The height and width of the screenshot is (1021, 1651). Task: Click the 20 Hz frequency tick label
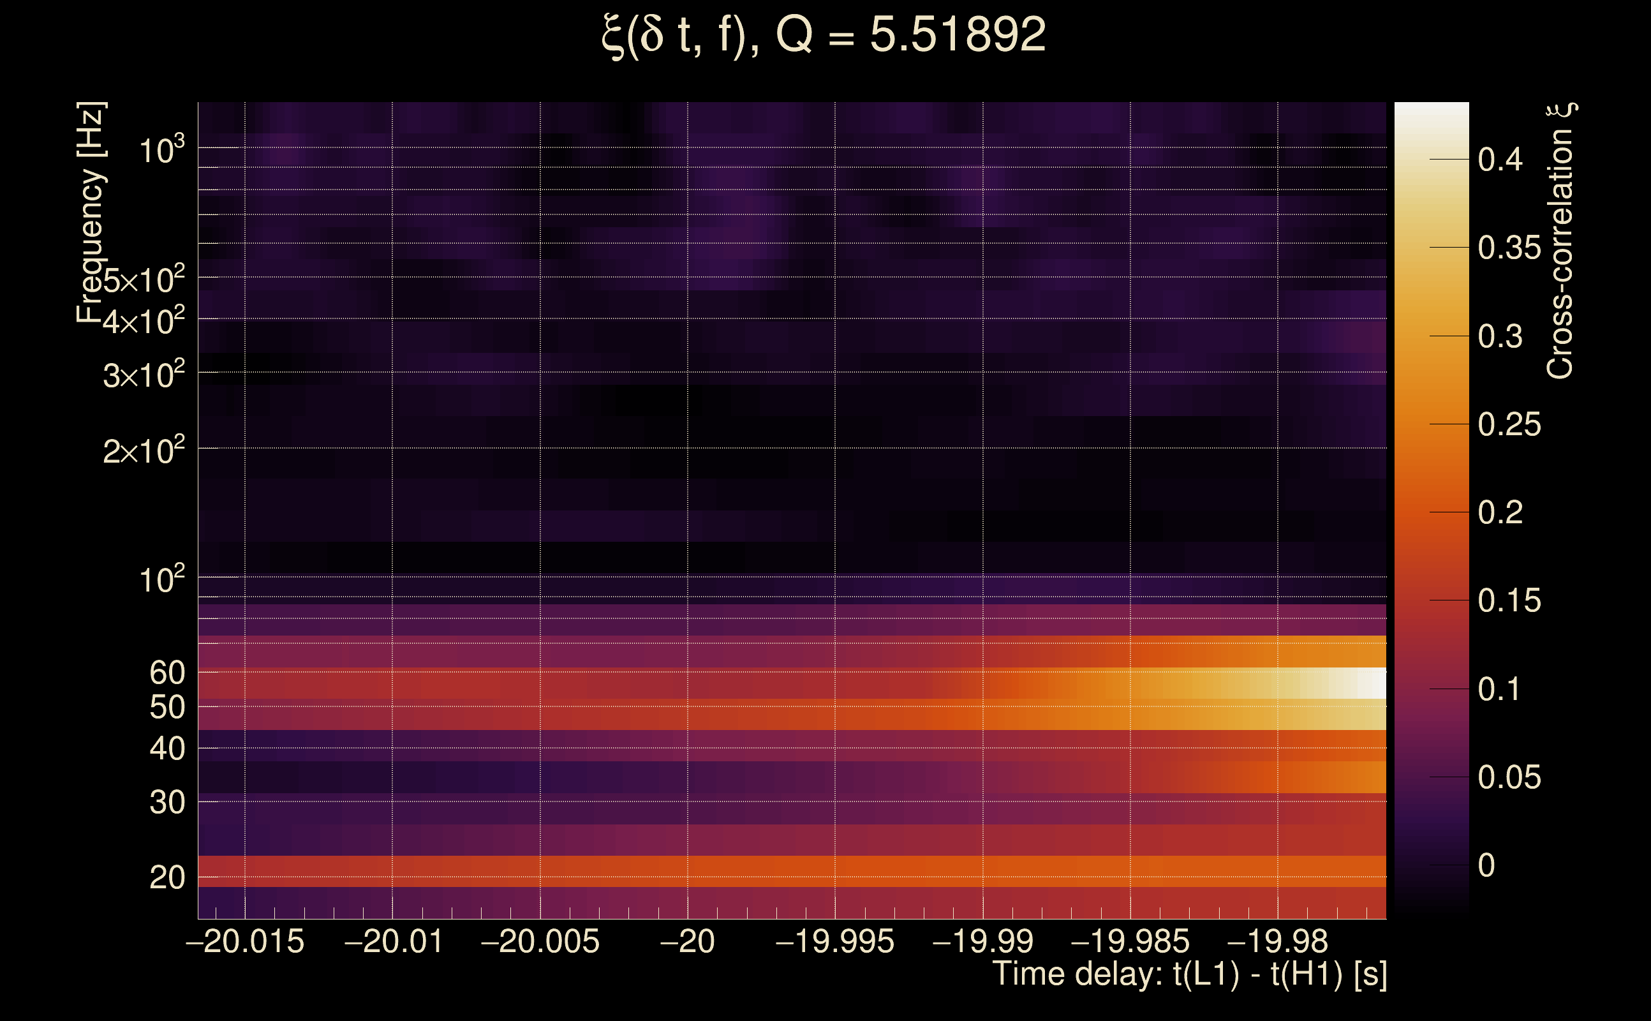click(x=167, y=878)
